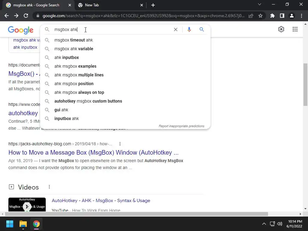Select the msgbox ahk Google Search tab
Image resolution: width=308 pixels, height=231 pixels.
click(x=38, y=5)
